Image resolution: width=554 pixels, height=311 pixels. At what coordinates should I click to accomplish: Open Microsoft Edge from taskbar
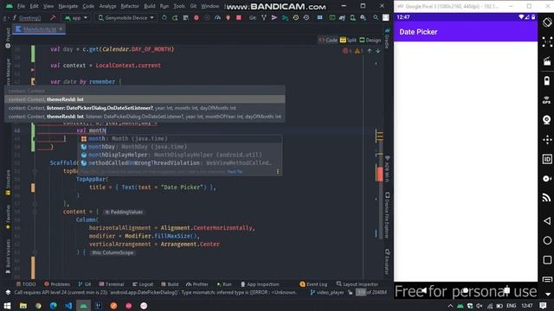(x=53, y=306)
